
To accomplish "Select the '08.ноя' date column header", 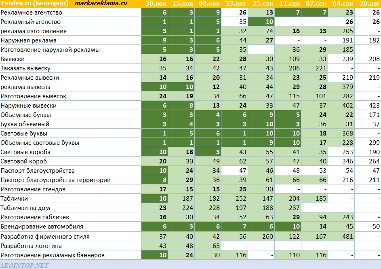I will [x=209, y=4].
